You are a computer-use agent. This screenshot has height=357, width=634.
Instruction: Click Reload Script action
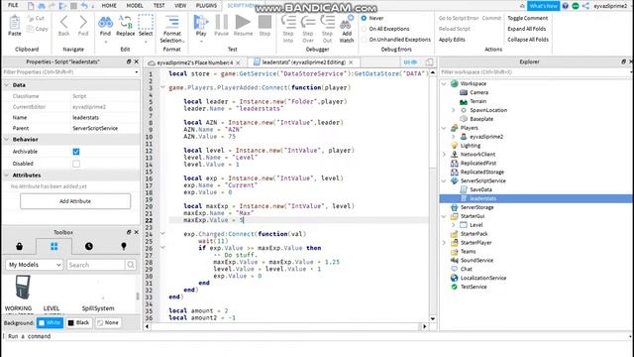[455, 29]
